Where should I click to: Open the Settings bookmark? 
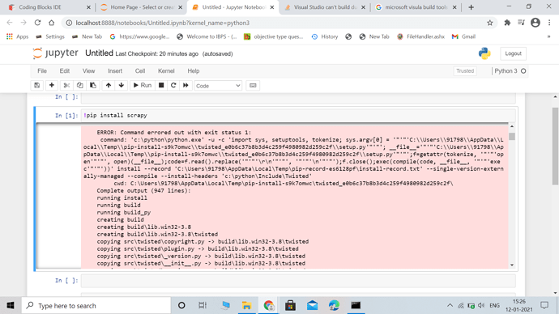point(50,36)
